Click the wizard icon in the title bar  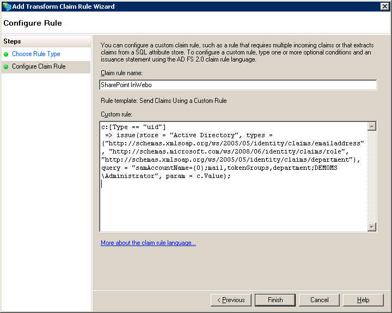[6, 7]
